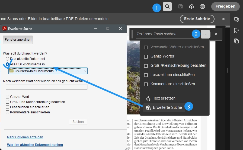243x150 pixels.
Task: Choose Erweiterte Suche menu entry
Action: pos(164,107)
